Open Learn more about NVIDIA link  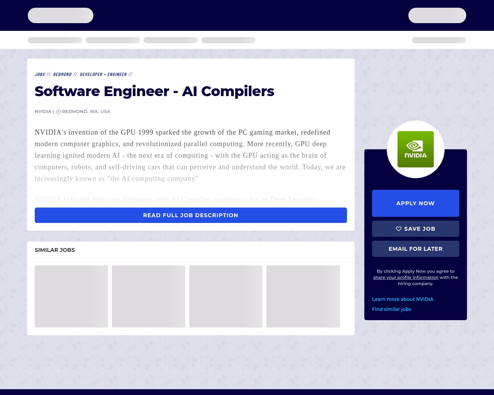403,299
